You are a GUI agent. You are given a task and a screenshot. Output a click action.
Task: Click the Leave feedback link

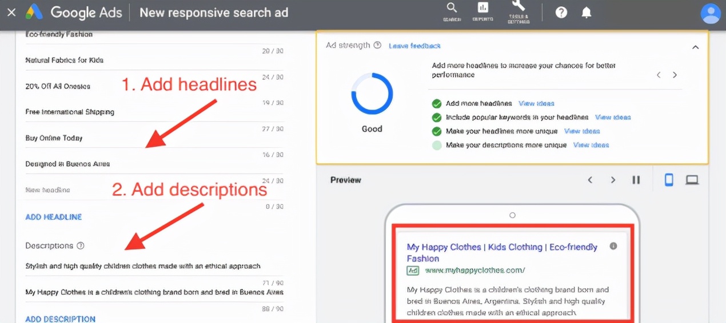tap(415, 46)
